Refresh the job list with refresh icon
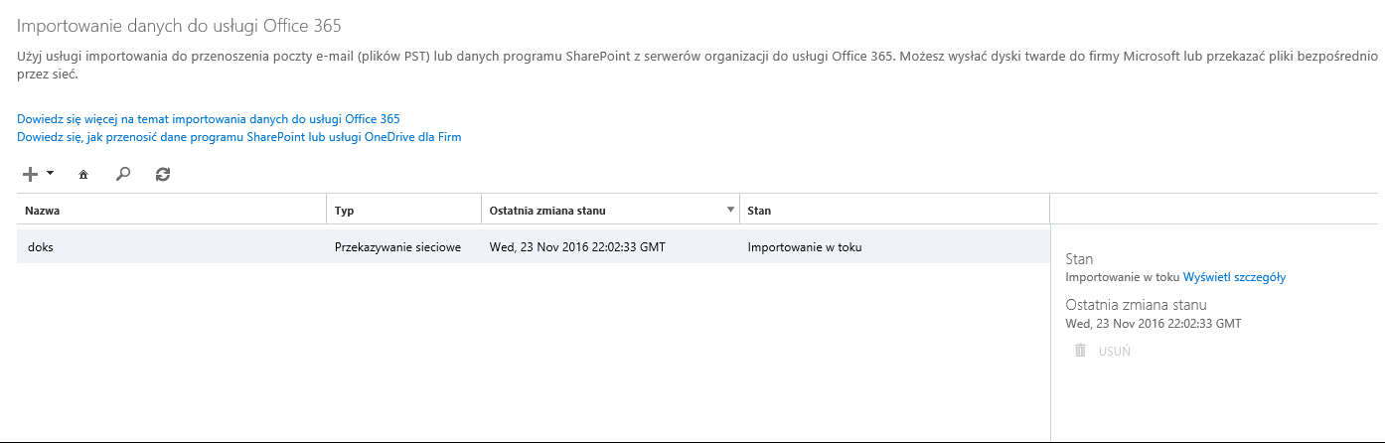Viewport: 1385px width, 443px height. tap(163, 174)
